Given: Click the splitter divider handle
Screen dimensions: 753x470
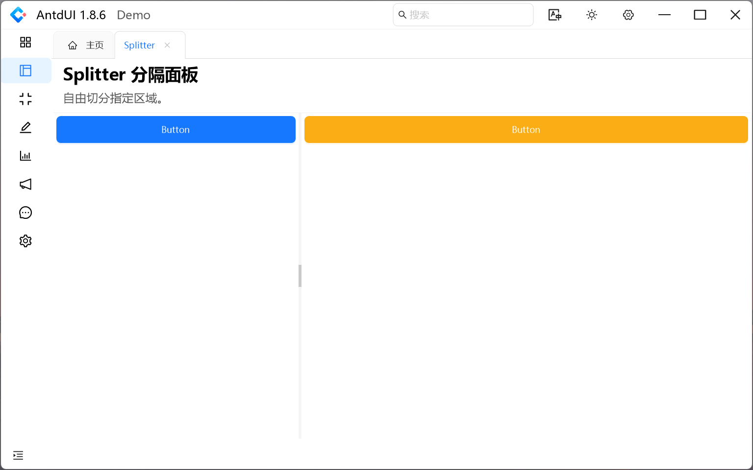Looking at the screenshot, I should click(300, 276).
